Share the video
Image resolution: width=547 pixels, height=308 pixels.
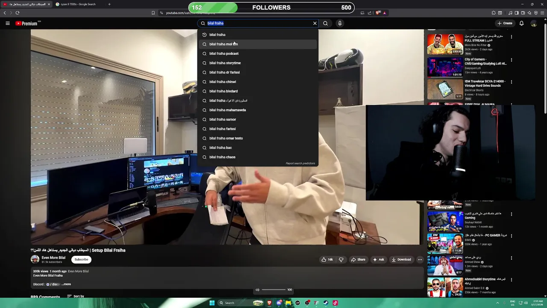coord(358,259)
